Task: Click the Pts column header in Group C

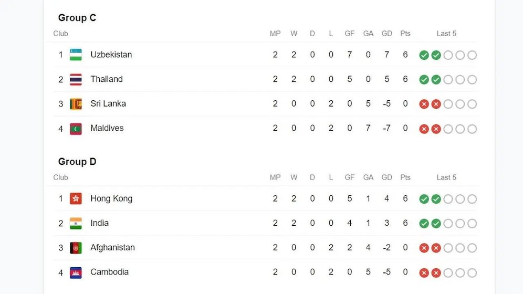Action: click(405, 33)
